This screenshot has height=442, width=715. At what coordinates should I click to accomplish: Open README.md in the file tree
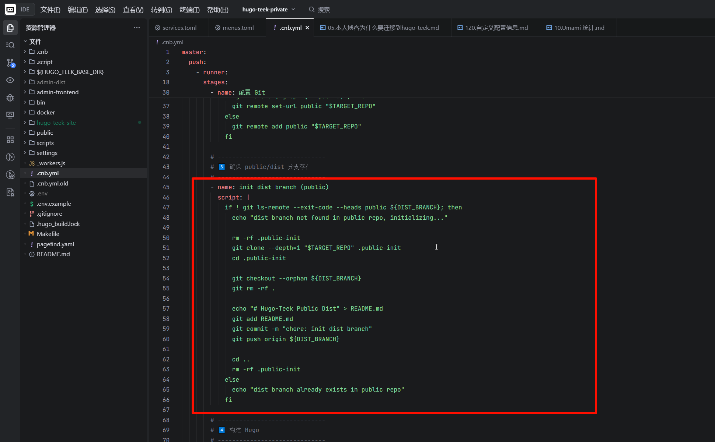coord(53,254)
